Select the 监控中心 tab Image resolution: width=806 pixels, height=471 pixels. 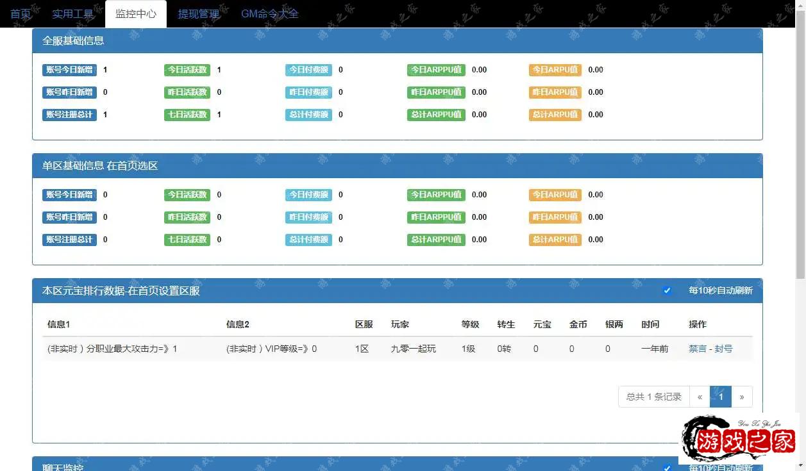point(136,13)
